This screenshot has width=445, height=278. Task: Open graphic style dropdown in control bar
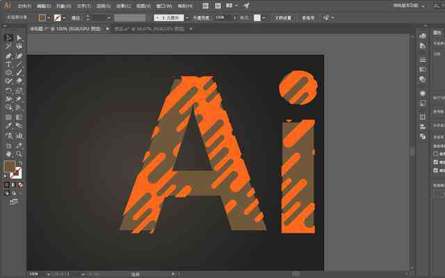pyautogui.click(x=264, y=18)
